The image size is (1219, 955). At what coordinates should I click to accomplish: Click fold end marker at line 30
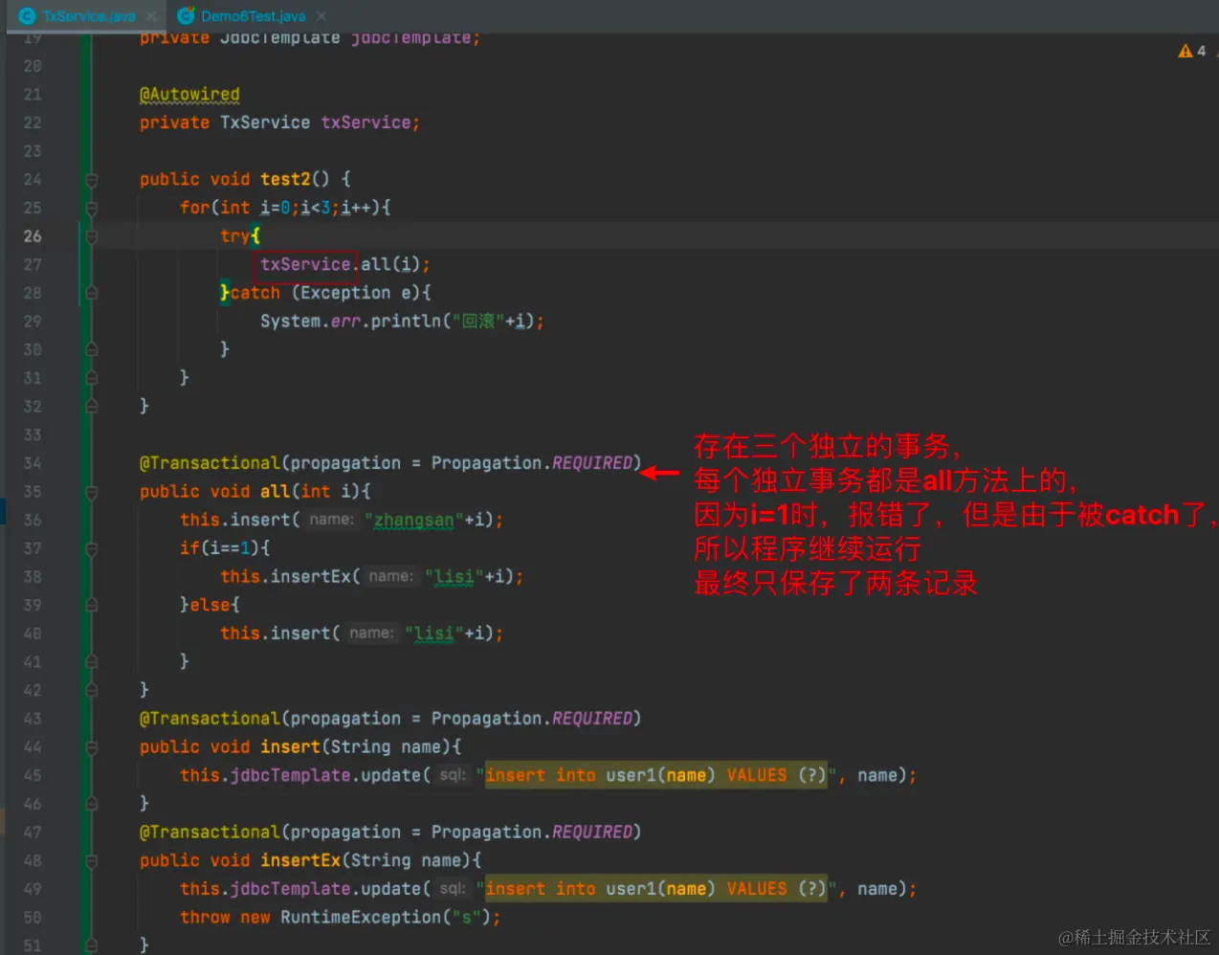pos(92,350)
